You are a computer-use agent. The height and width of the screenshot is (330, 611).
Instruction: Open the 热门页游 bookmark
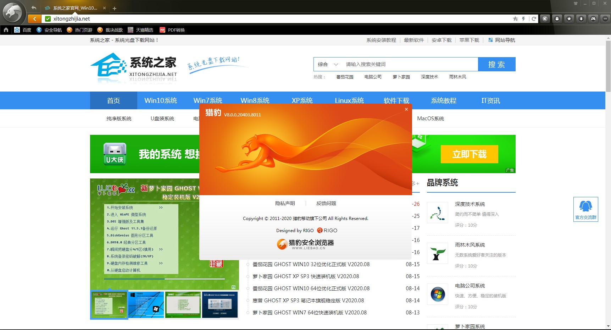coord(79,30)
